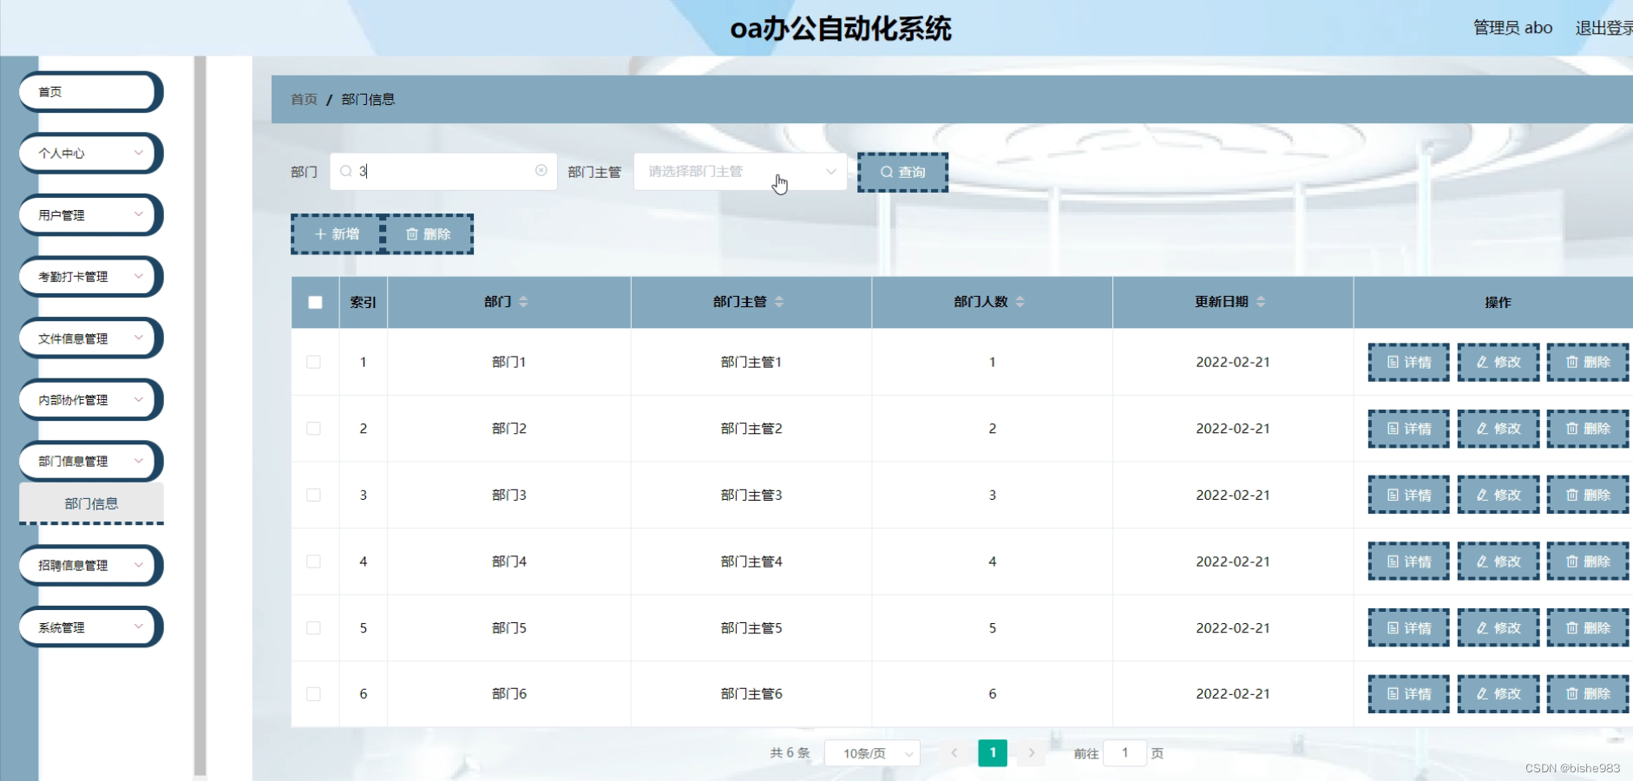Click 首页 in the breadcrumb
This screenshot has height=781, width=1633.
(303, 99)
